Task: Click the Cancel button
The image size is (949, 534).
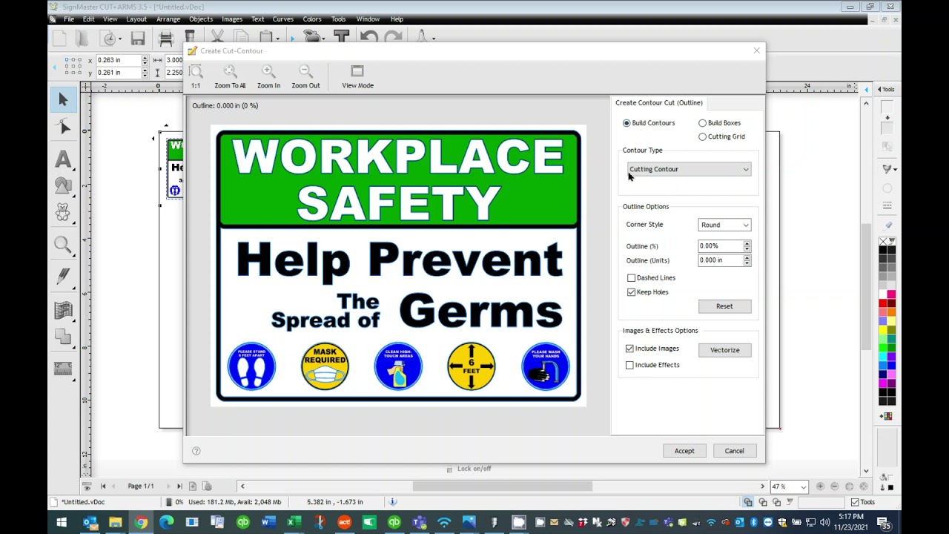Action: (734, 451)
